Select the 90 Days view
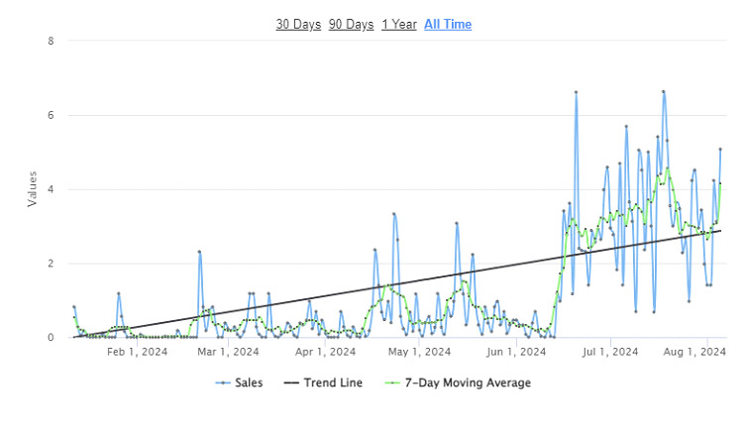The width and height of the screenshot is (745, 437). tap(351, 24)
